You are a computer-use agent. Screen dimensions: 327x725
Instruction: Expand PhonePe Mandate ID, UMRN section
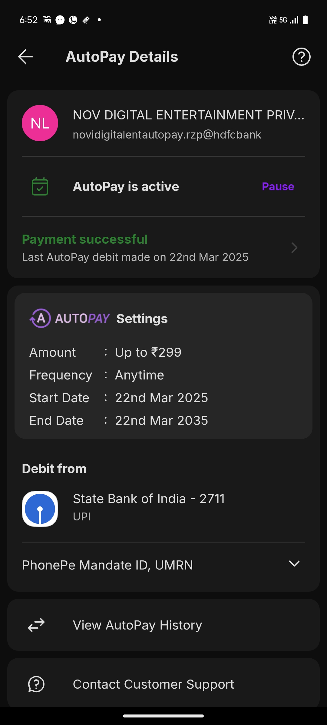tap(107, 565)
